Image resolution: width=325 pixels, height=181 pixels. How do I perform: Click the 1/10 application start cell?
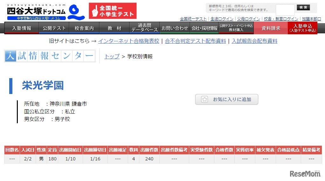tap(70, 159)
